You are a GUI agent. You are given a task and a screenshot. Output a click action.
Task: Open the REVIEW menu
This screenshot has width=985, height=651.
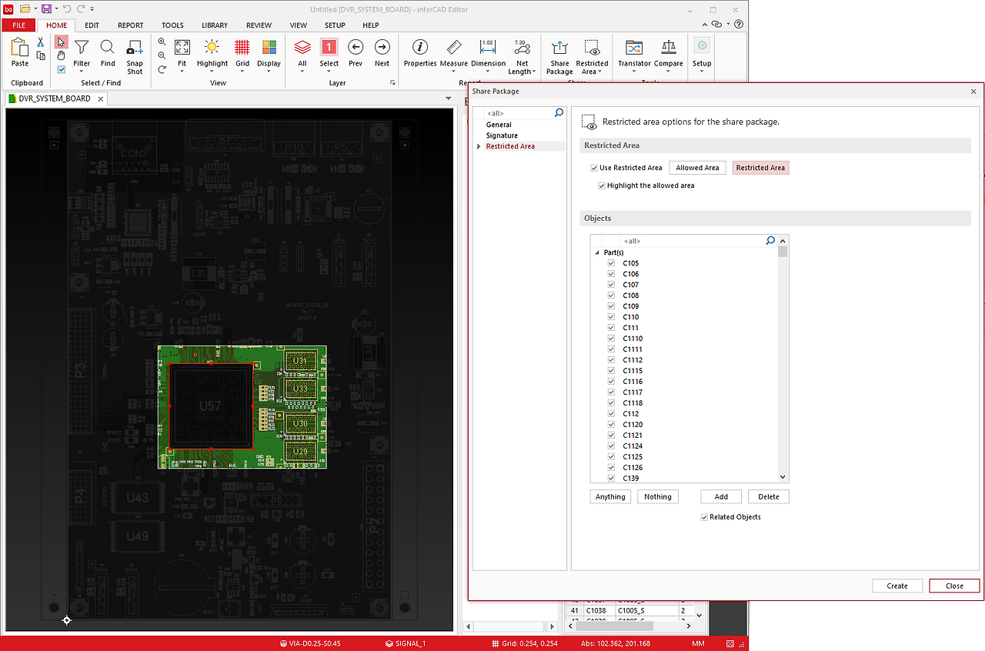click(x=259, y=25)
